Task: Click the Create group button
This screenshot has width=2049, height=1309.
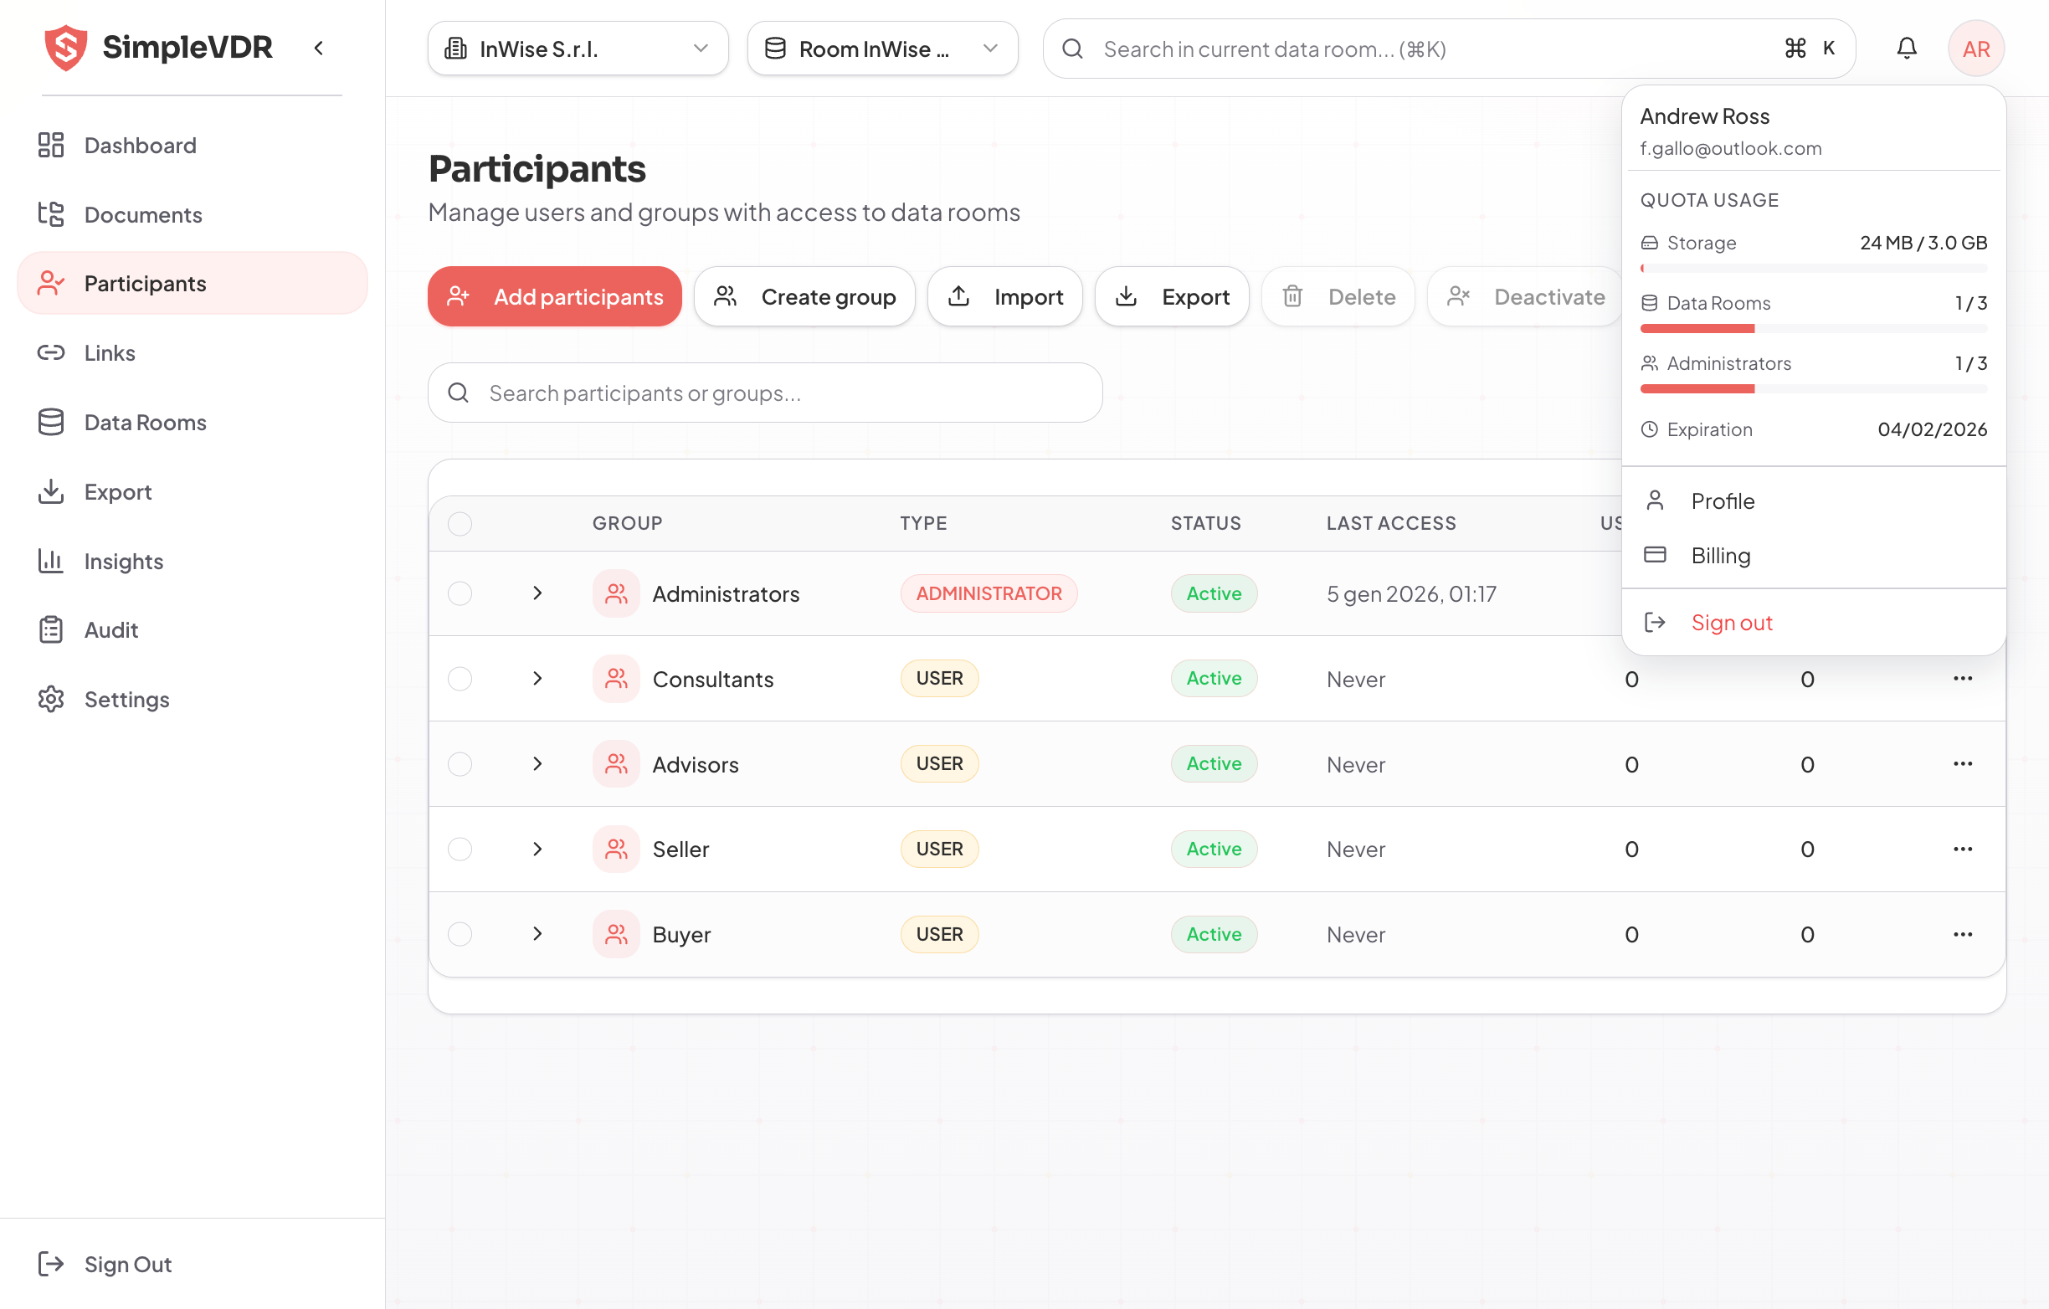Action: coord(804,296)
